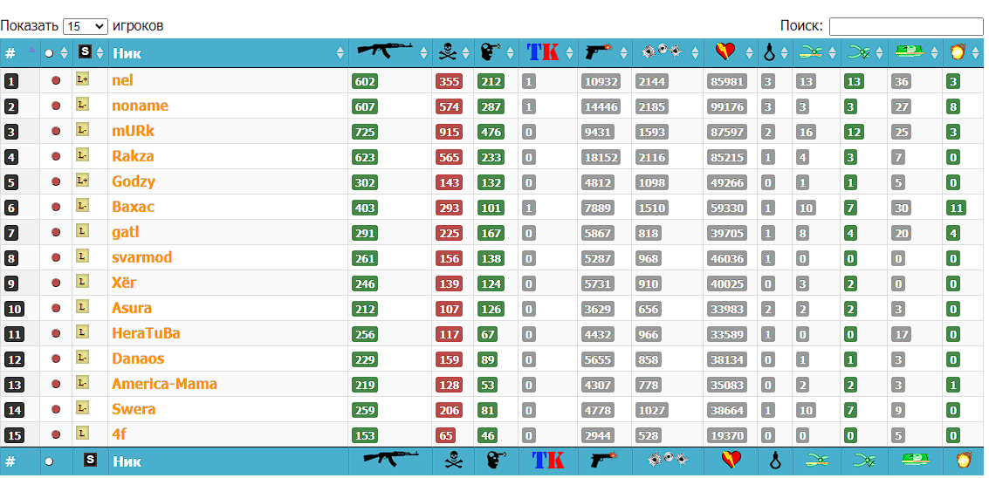
Task: Click the explosion icon in table footer
Action: (x=963, y=461)
